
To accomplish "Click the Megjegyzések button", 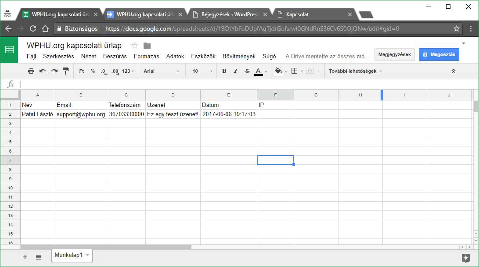I will tap(394, 54).
